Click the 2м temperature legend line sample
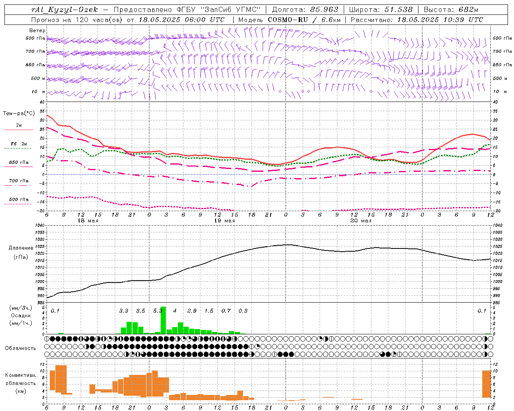This screenshot has width=514, height=411. [x=18, y=130]
